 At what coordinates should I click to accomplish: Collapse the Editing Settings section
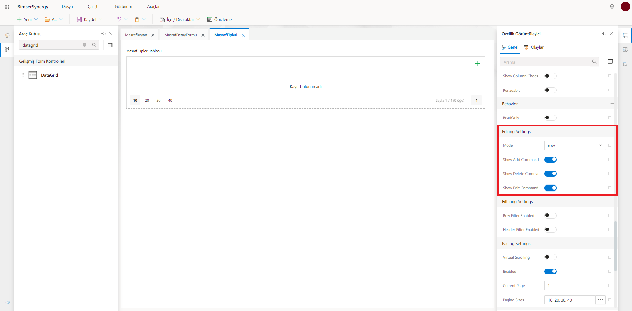coord(612,131)
